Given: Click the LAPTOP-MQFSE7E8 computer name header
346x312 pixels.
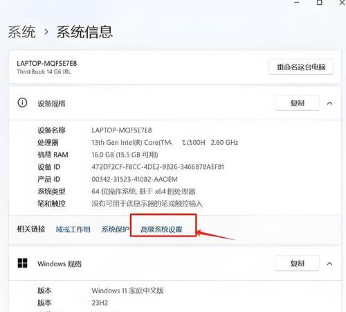Looking at the screenshot, I should tap(47, 63).
